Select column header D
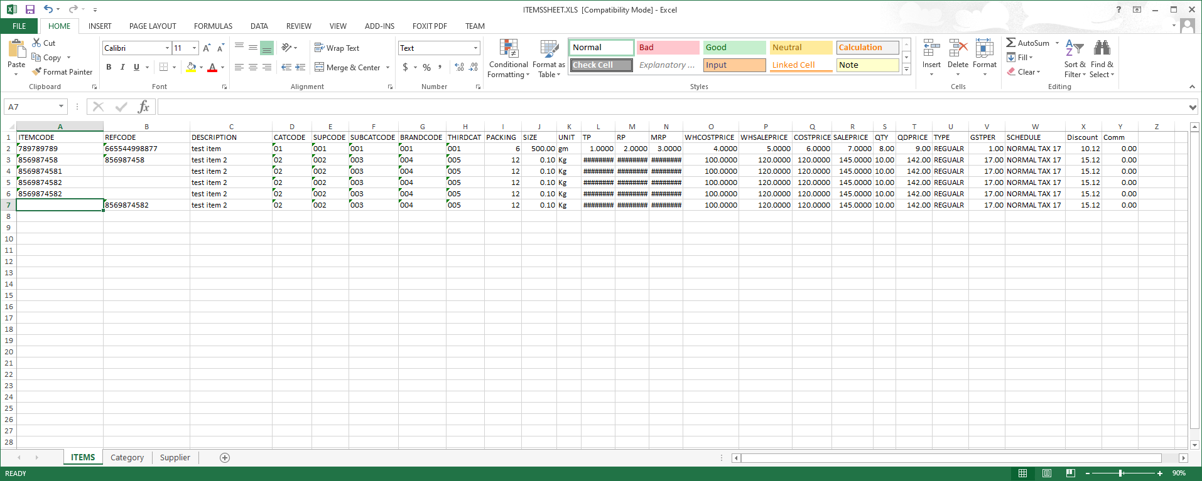Viewport: 1202px width, 481px height. point(292,127)
